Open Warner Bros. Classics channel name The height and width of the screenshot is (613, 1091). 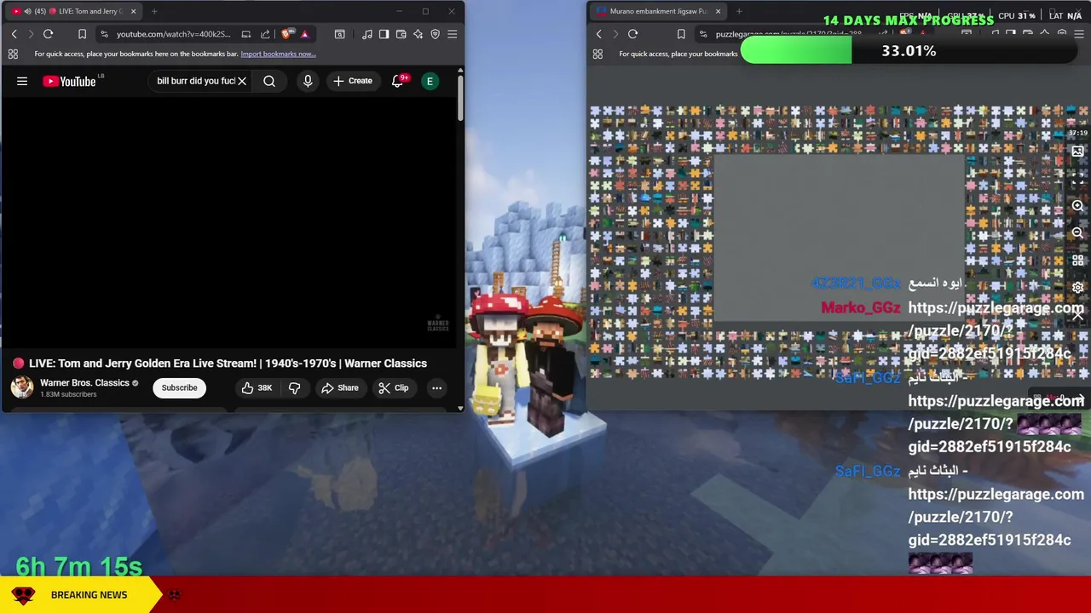[x=84, y=383]
